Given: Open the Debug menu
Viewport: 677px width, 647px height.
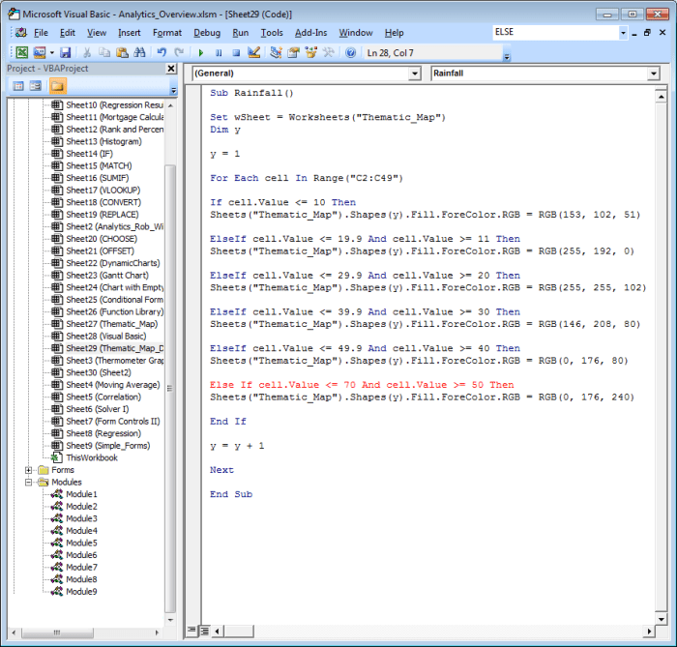Looking at the screenshot, I should (x=206, y=32).
